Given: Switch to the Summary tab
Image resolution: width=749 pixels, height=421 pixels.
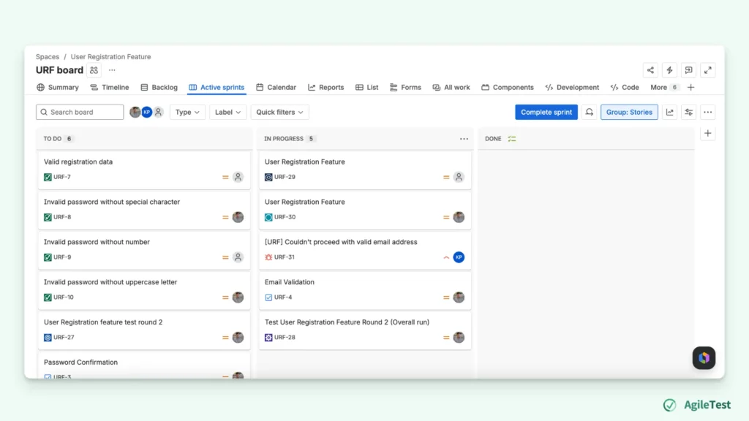Looking at the screenshot, I should (57, 88).
